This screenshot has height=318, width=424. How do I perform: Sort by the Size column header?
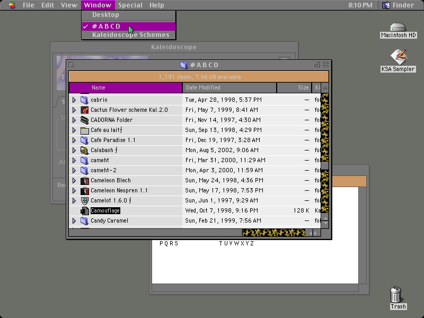pos(294,87)
